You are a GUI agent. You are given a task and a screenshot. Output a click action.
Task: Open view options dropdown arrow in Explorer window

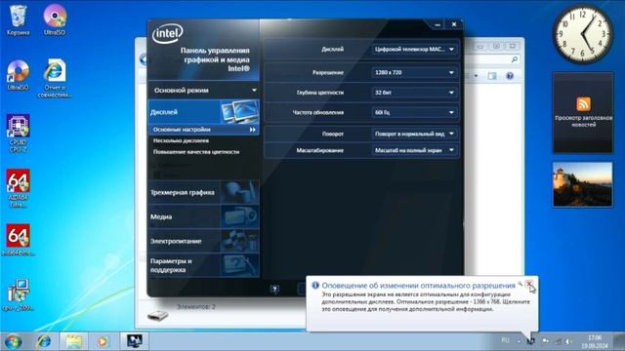click(476, 76)
